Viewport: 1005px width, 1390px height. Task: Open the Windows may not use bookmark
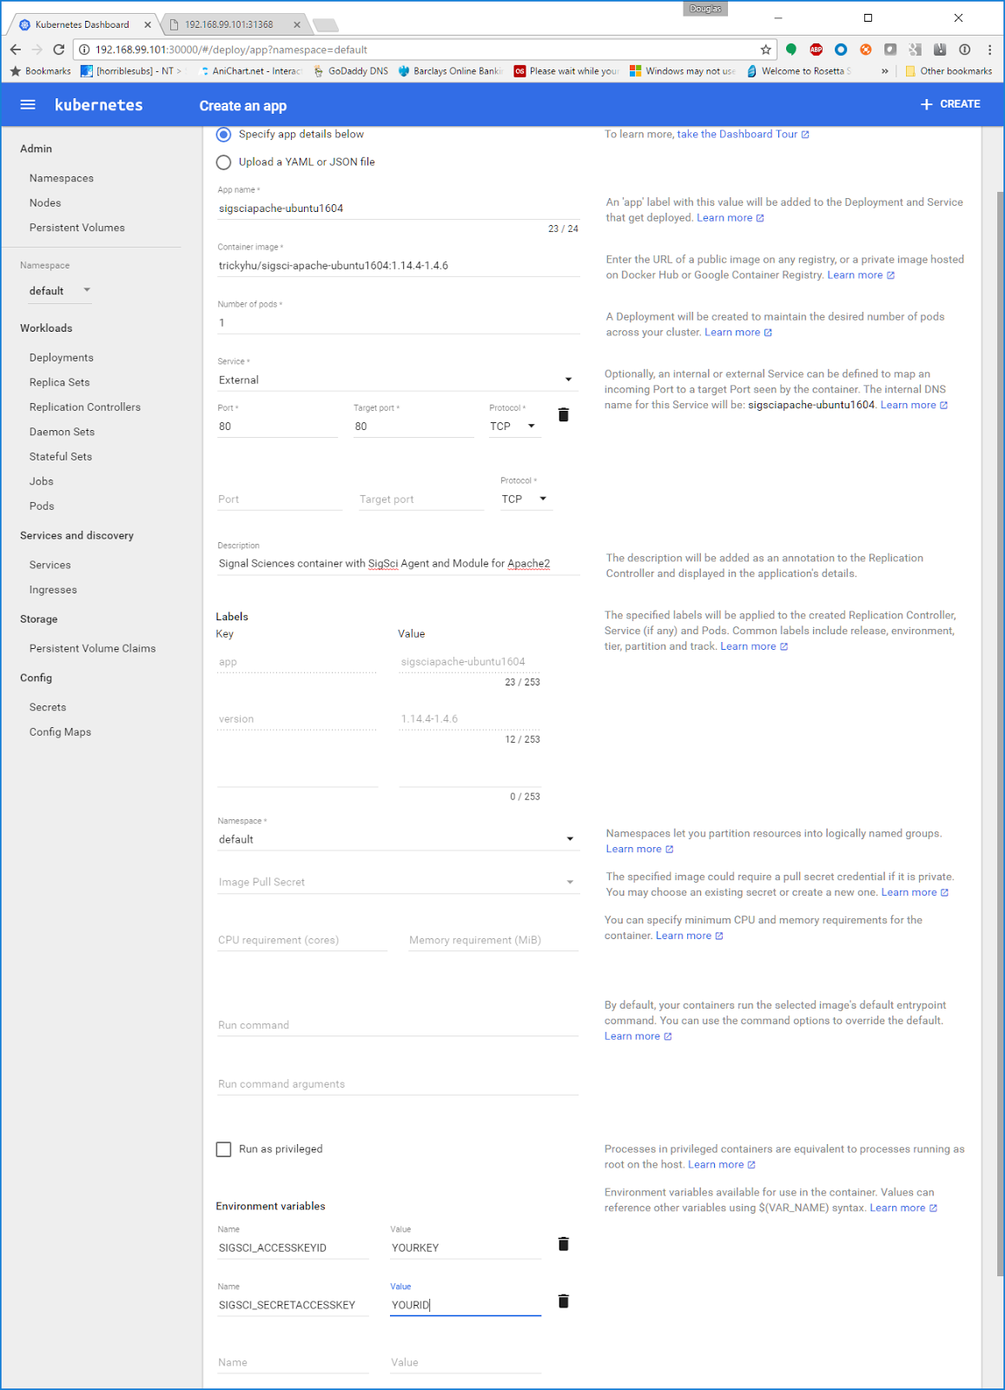tap(683, 71)
